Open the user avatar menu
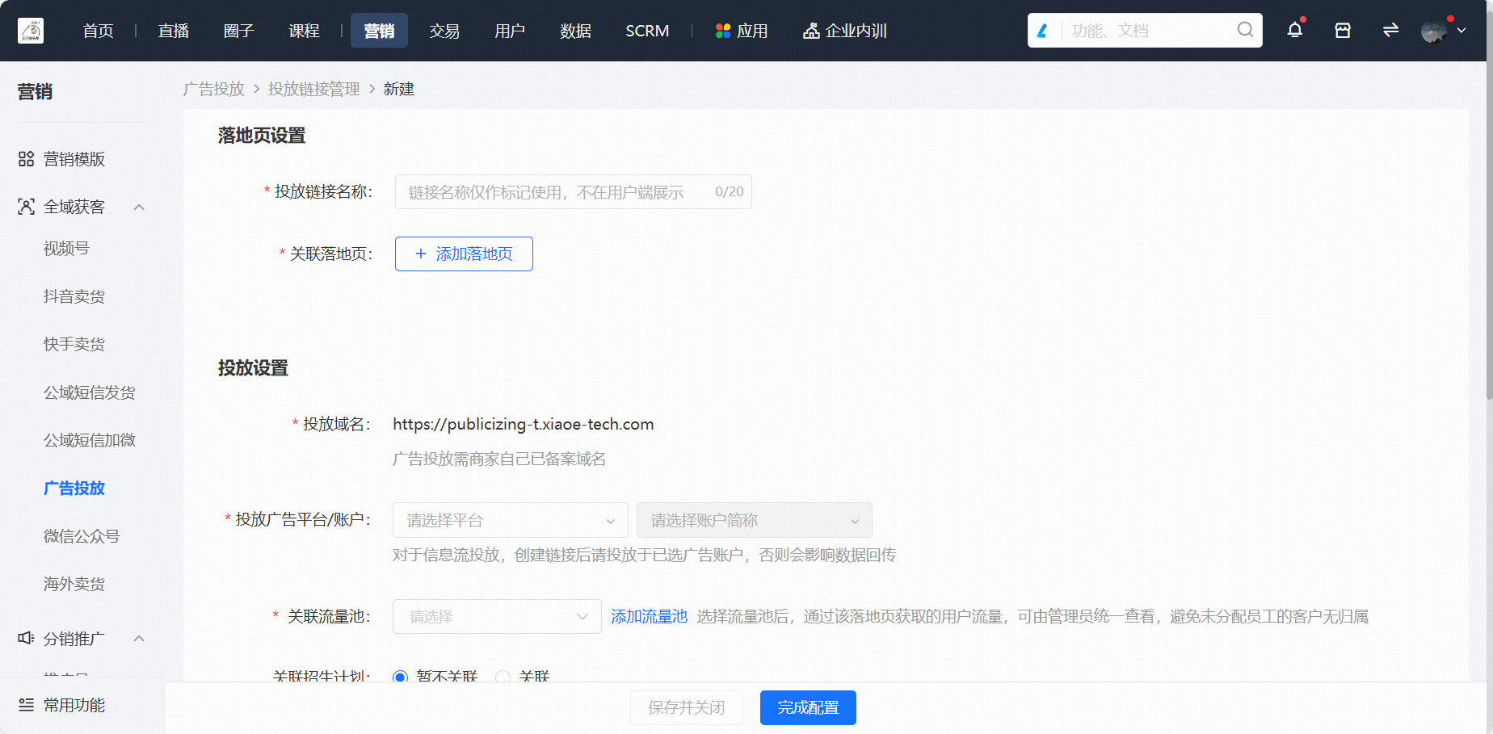Screen dimensions: 1493x734 1434,31
